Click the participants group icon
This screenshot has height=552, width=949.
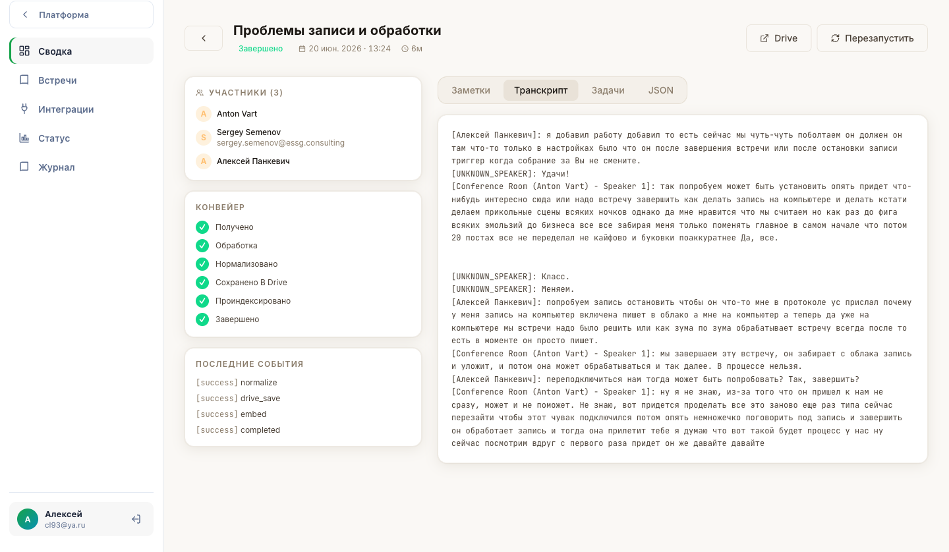[200, 93]
